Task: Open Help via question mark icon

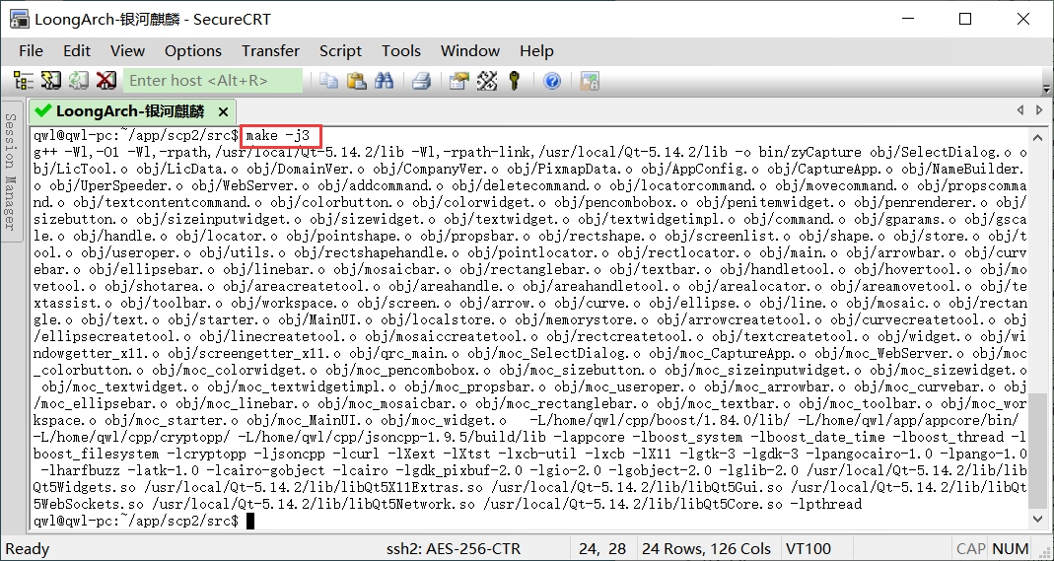Action: click(x=552, y=81)
